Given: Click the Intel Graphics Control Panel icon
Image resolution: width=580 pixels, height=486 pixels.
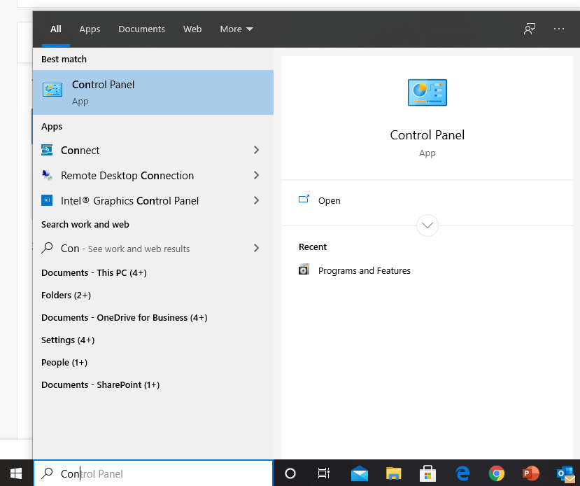Looking at the screenshot, I should (x=47, y=200).
